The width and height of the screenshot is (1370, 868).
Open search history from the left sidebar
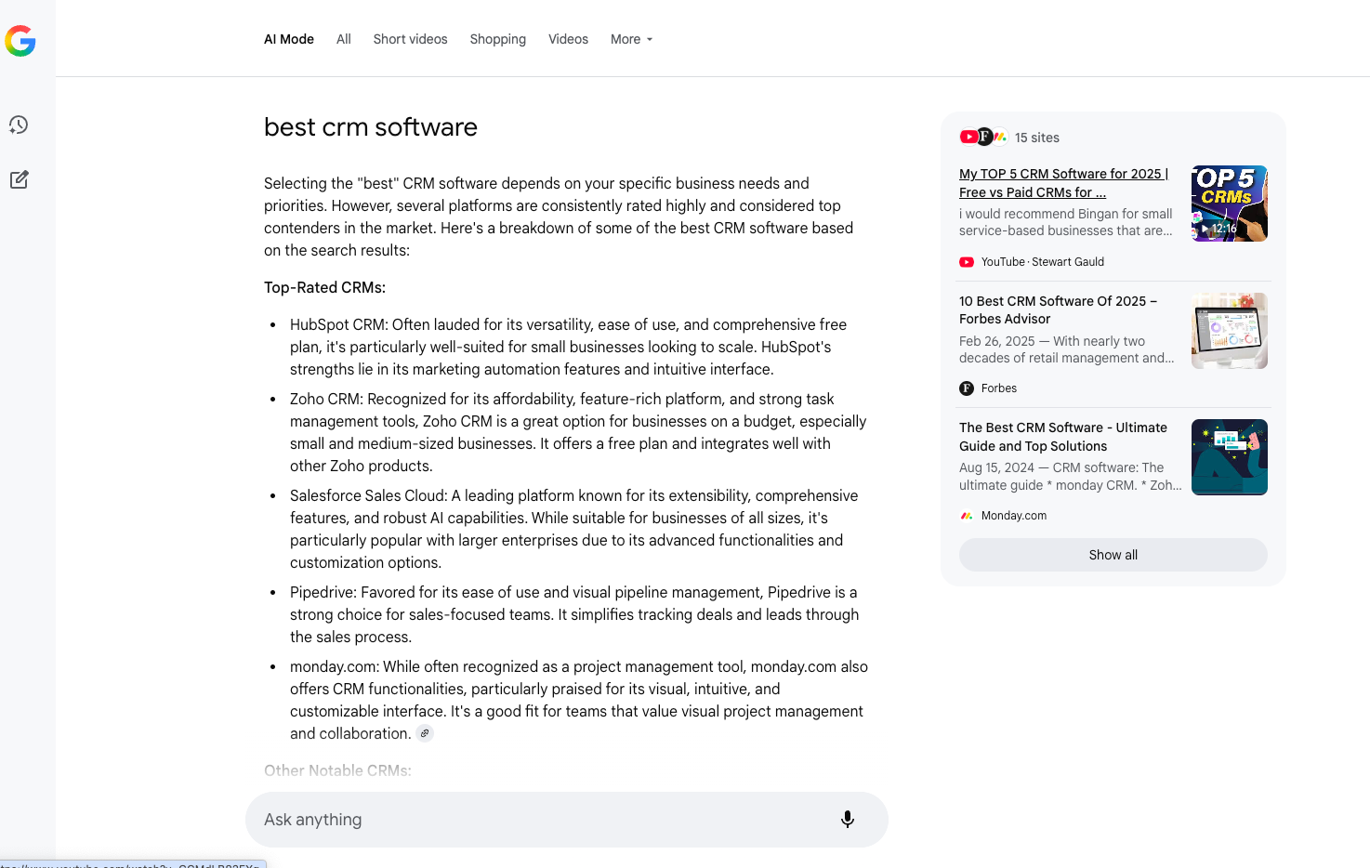click(x=19, y=125)
